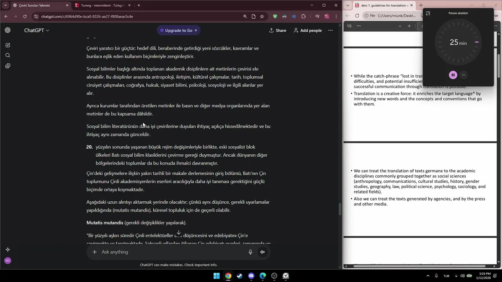Go back in the Chrome window

pos(6,16)
